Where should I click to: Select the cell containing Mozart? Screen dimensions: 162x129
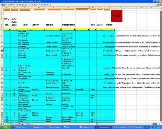point(39,100)
